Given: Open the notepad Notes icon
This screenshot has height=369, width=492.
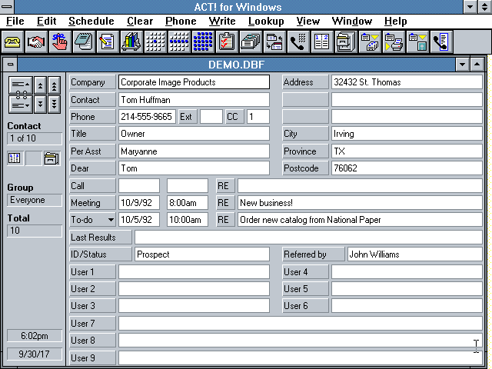Looking at the screenshot, I should [x=84, y=42].
